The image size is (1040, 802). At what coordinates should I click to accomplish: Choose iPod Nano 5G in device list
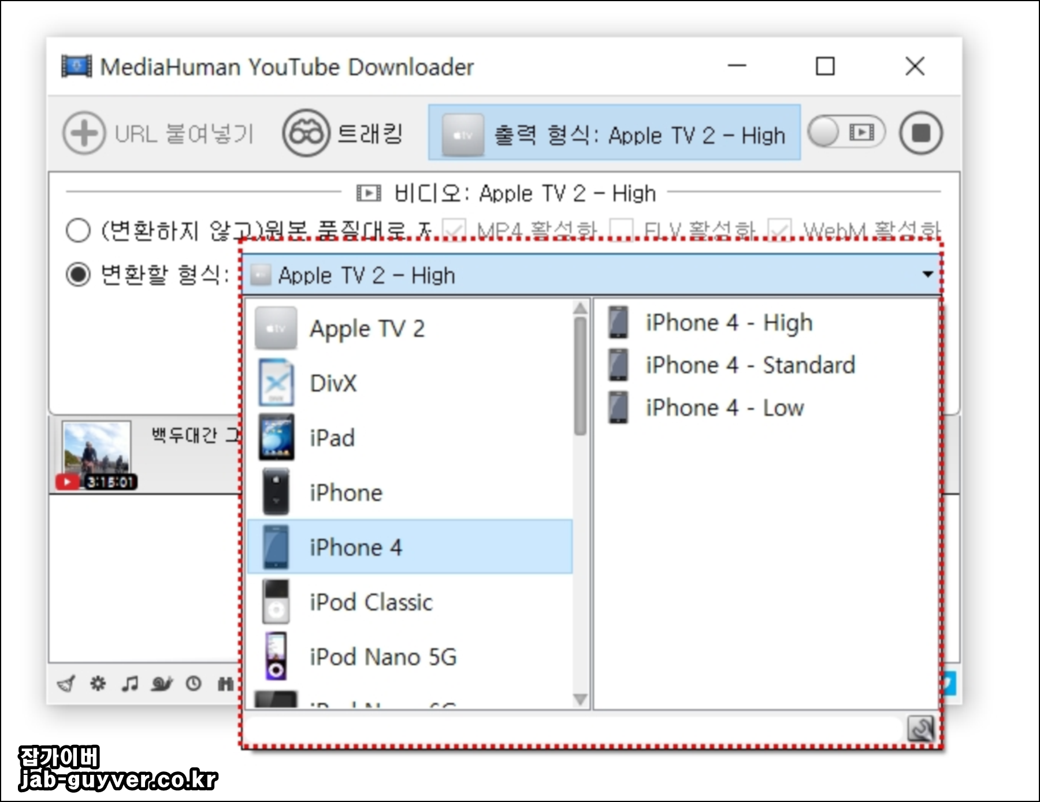410,656
